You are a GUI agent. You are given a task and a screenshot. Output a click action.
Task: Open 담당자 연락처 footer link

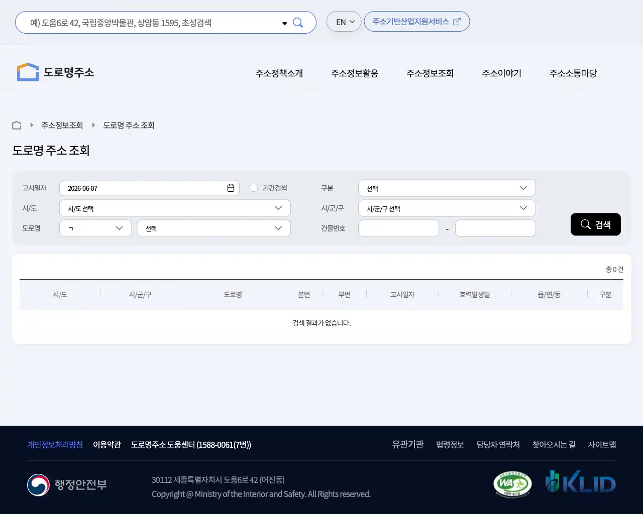point(498,444)
